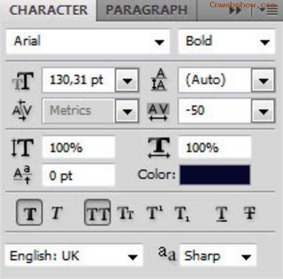Open the Arial font family dropdown
Viewport: 283px width, 279px height.
(x=88, y=41)
